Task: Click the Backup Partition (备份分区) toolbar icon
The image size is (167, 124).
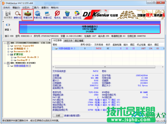Action: click(77, 15)
